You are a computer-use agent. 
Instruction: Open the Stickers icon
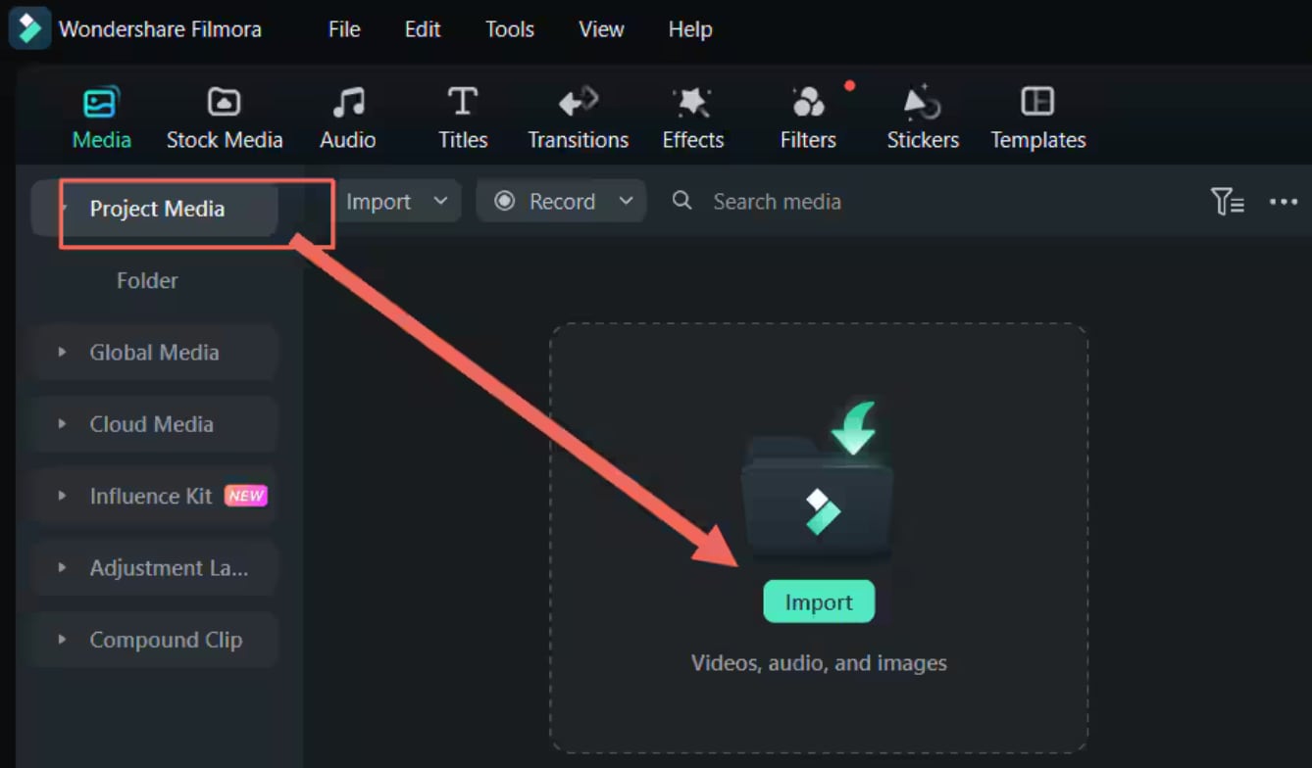922,102
